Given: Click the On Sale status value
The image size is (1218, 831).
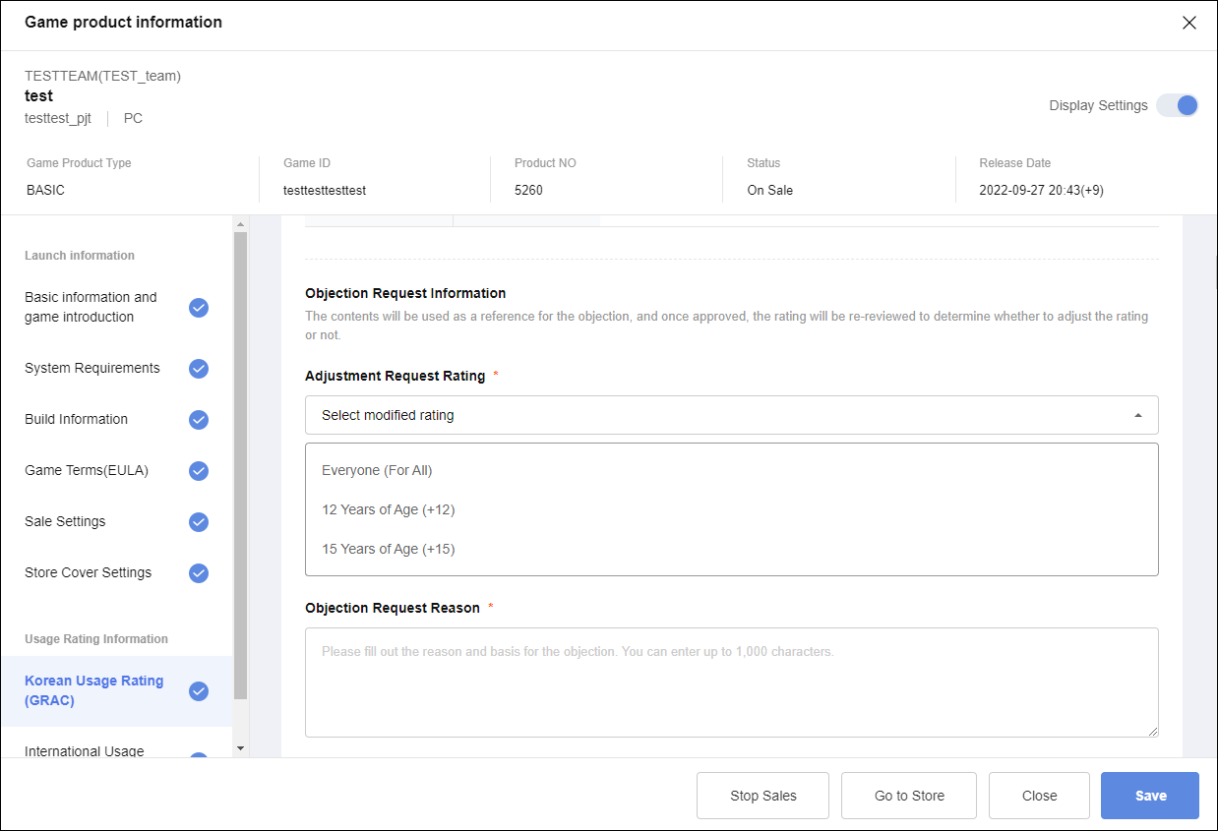Looking at the screenshot, I should click(x=770, y=190).
